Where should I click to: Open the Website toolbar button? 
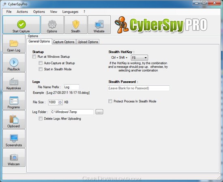pyautogui.click(x=99, y=25)
